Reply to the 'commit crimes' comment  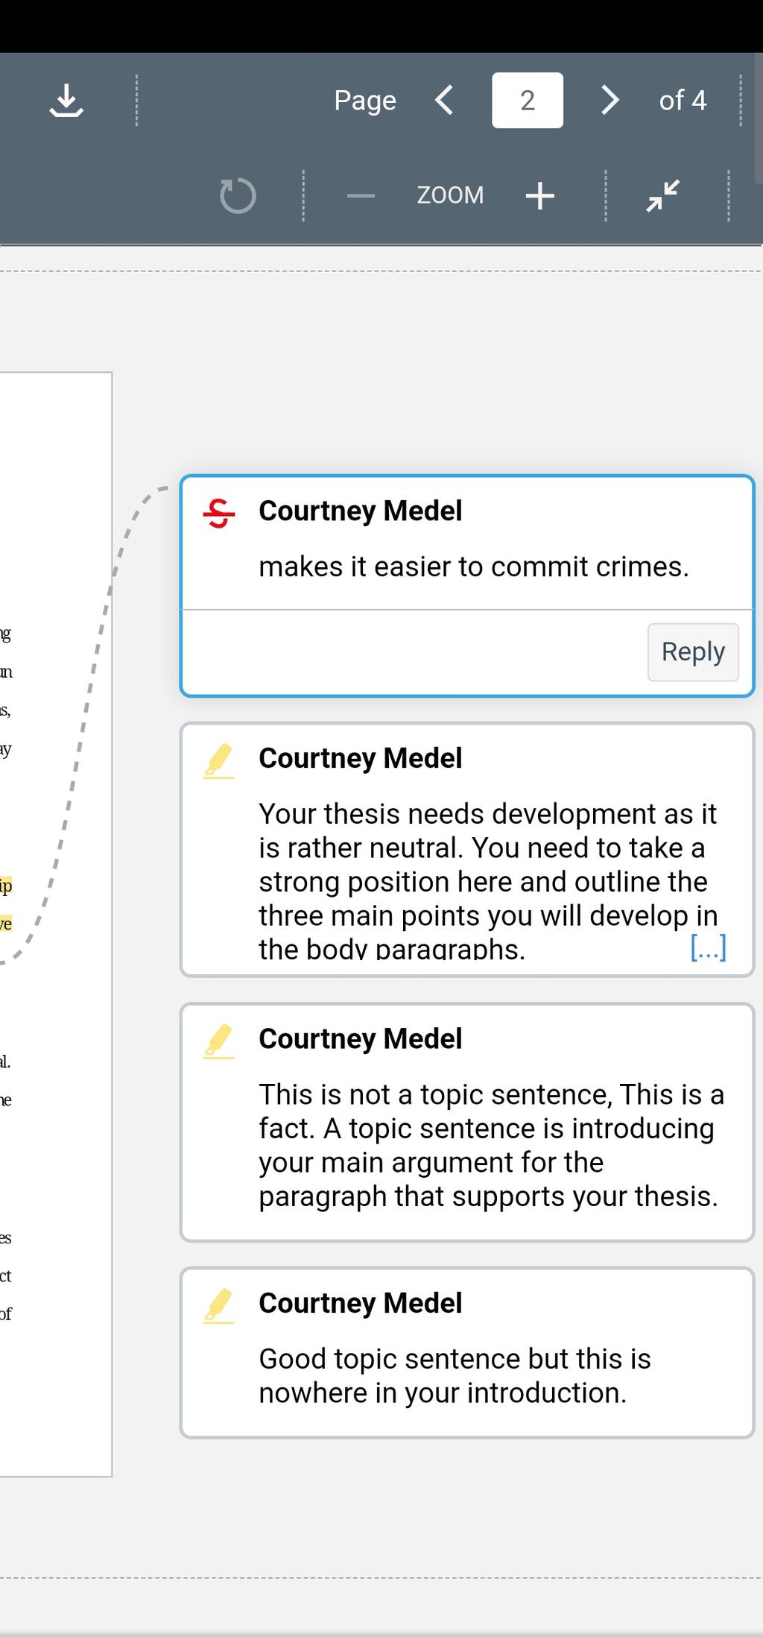pyautogui.click(x=693, y=652)
